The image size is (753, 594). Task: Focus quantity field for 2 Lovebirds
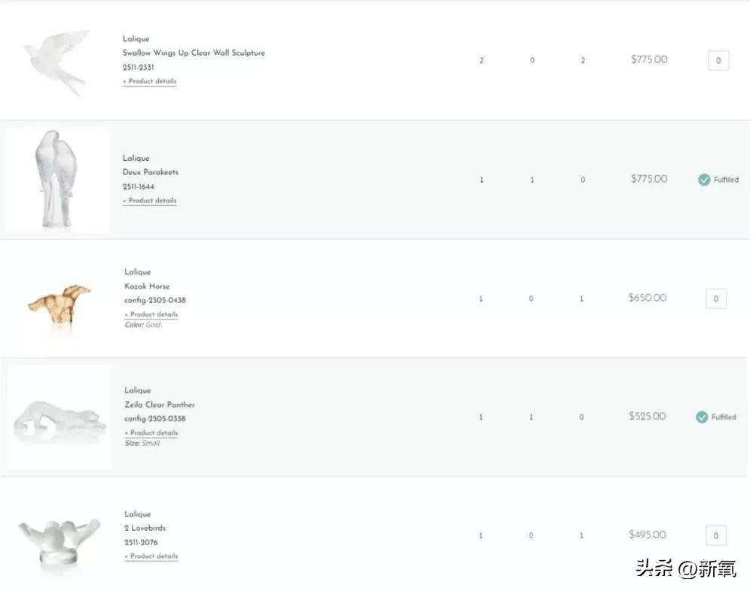click(716, 536)
